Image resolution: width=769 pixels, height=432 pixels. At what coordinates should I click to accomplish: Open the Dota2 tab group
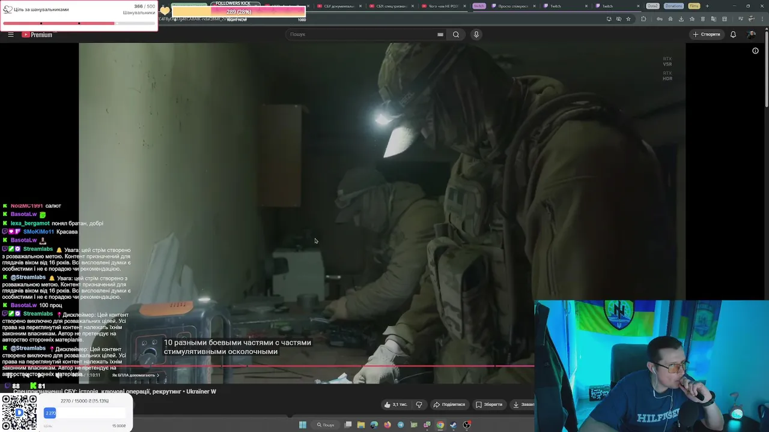(652, 6)
